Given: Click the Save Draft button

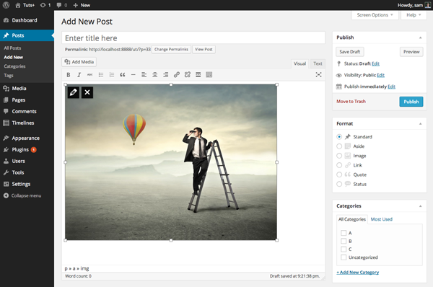Looking at the screenshot, I should 349,52.
